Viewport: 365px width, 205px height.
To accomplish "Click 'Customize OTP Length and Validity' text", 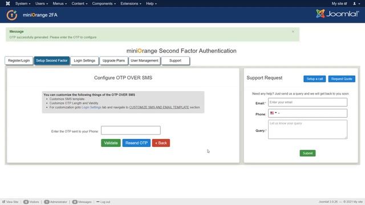I will click(x=74, y=103).
